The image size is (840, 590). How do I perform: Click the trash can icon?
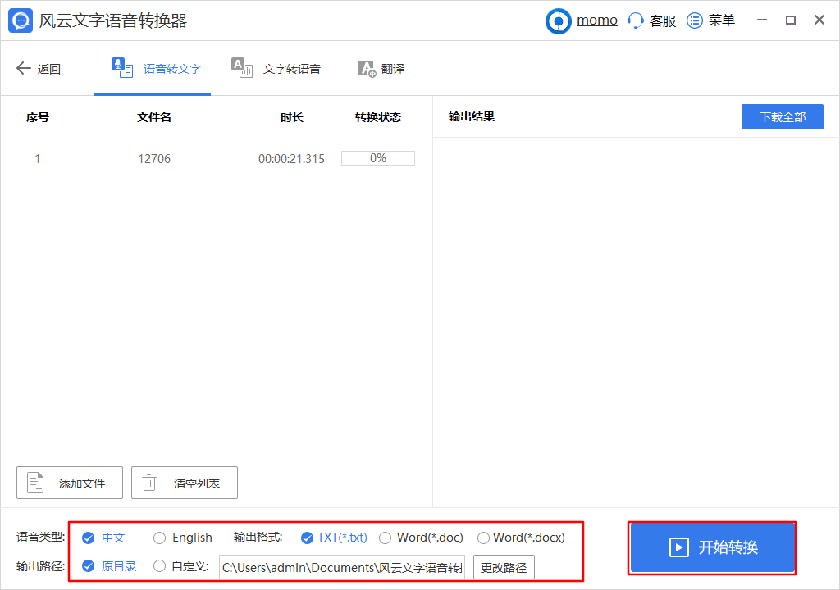coord(149,483)
